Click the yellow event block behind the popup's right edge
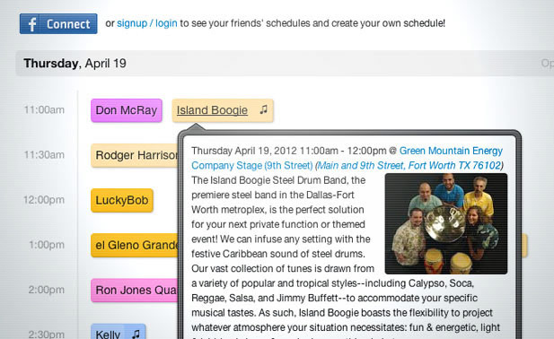The image size is (554, 339). [524, 245]
